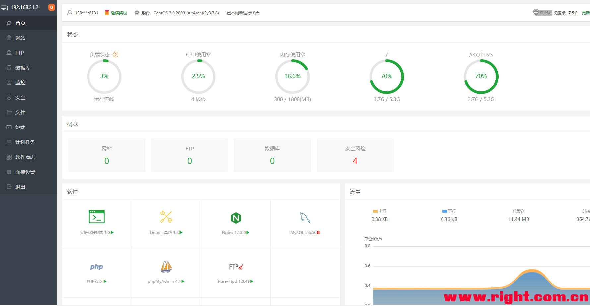Click the globe icon beside 网站
Image resolution: width=590 pixels, height=306 pixels.
click(9, 38)
